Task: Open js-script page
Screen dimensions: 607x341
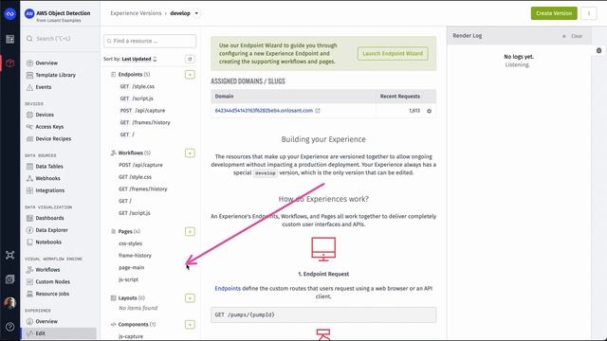Action: point(129,279)
